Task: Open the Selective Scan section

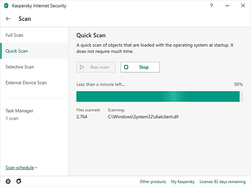Action: tap(20, 67)
